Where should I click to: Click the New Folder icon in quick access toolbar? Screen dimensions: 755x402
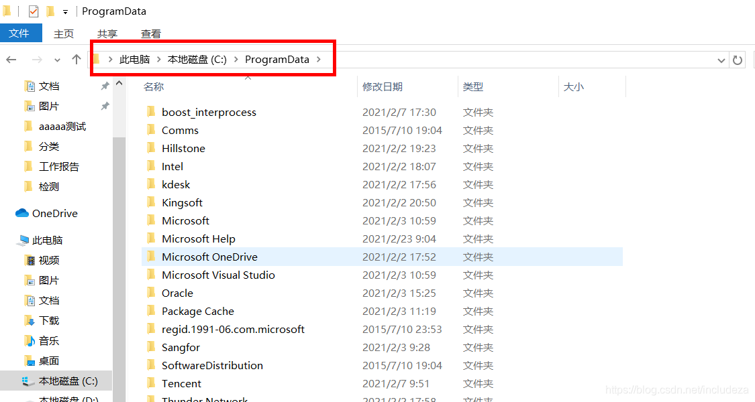(x=50, y=11)
